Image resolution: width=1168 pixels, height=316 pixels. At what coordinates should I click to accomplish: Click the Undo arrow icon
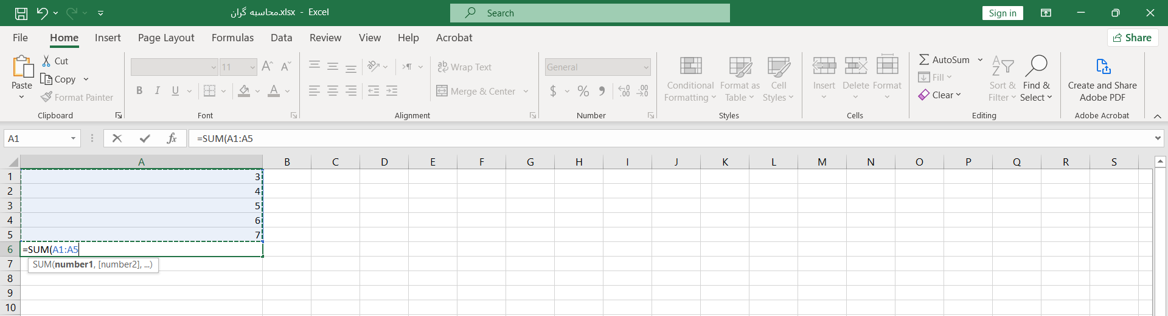coord(42,13)
